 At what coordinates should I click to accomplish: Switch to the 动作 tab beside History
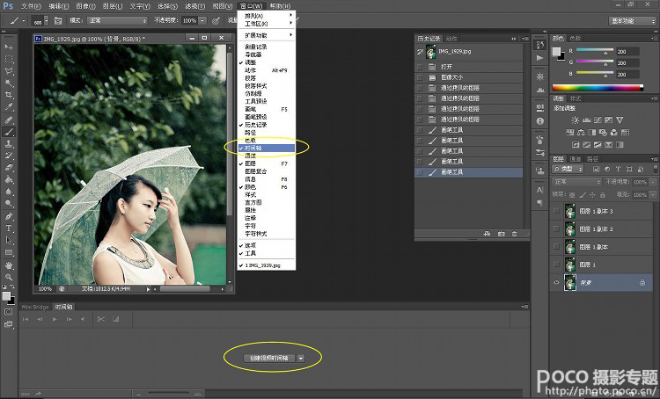[x=451, y=39]
